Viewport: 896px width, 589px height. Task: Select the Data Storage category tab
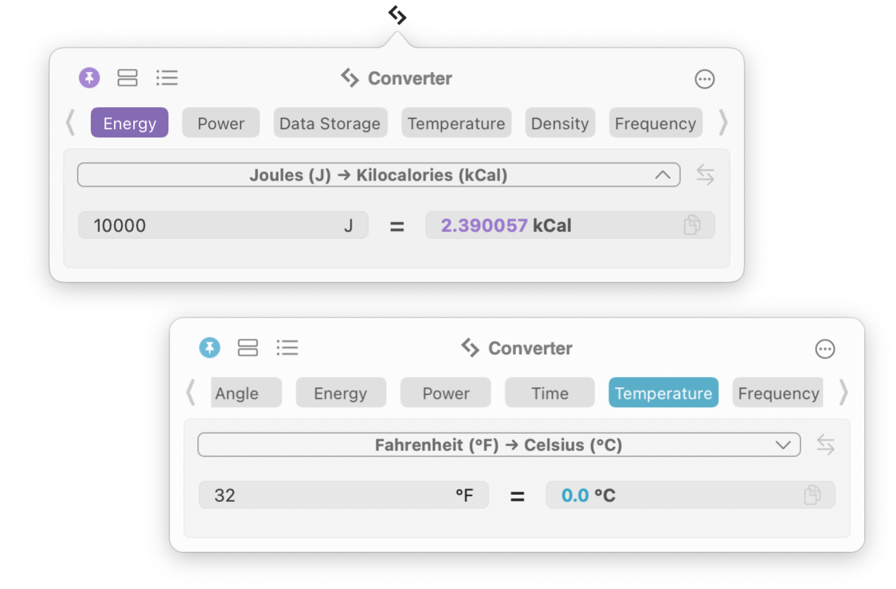point(331,123)
